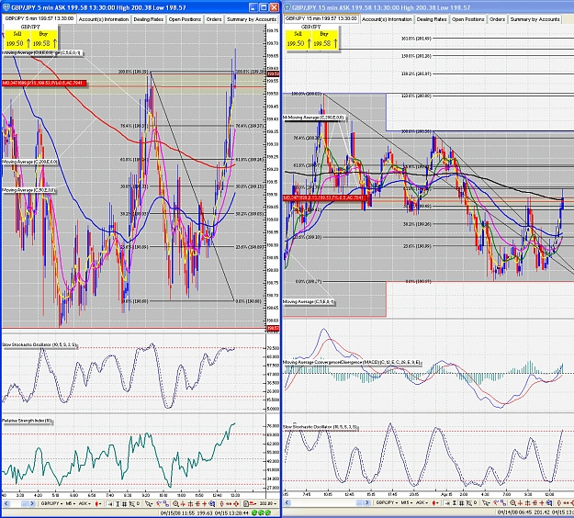Image resolution: width=574 pixels, height=518 pixels.
Task: Click the shift-chart-end icon in the 15 min toolbar
Action: pos(447,502)
